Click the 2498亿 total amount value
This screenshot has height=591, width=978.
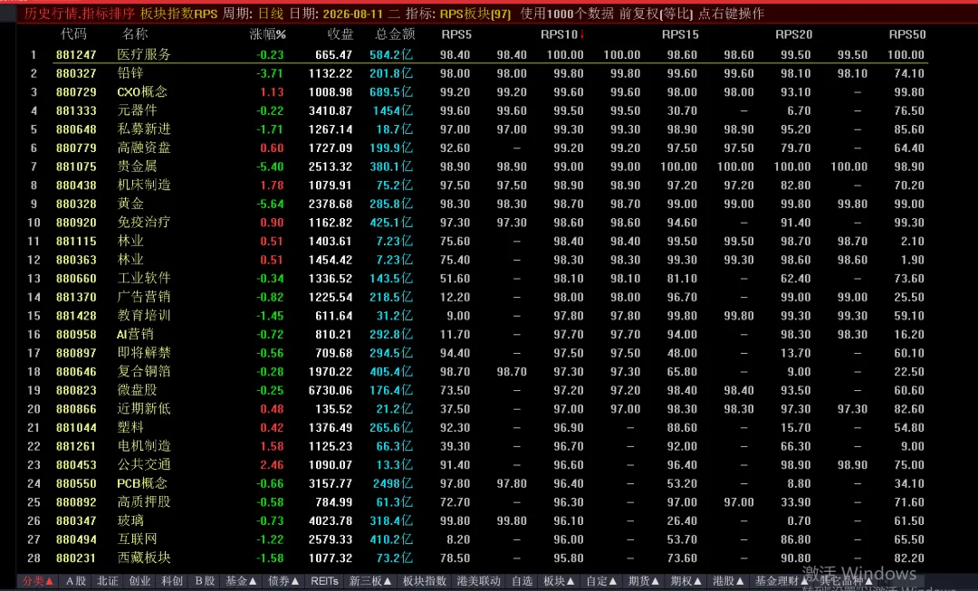pos(393,484)
